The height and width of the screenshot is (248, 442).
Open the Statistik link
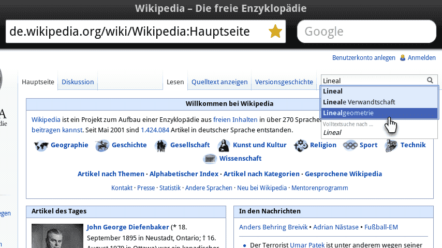170,188
